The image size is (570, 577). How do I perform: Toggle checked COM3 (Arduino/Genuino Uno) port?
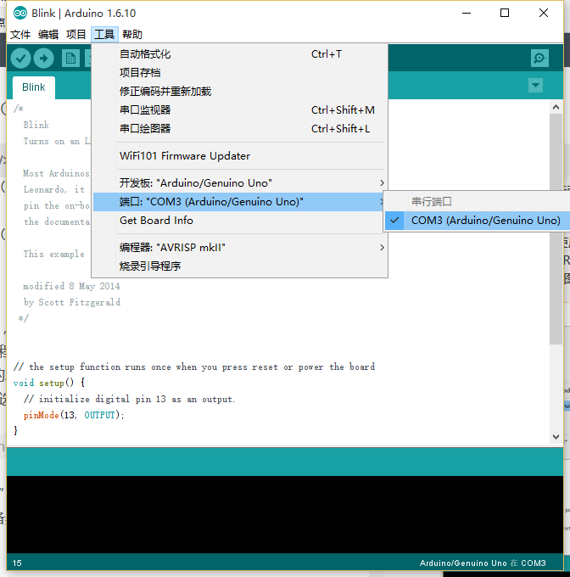tap(478, 221)
